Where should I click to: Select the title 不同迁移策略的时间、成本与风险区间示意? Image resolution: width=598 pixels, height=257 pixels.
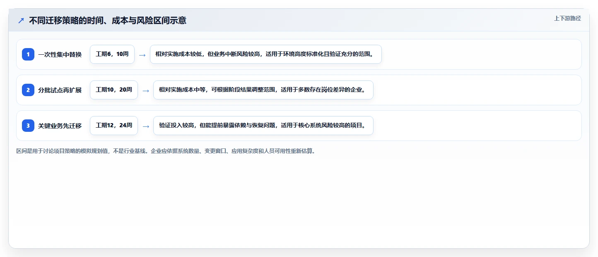(108, 20)
